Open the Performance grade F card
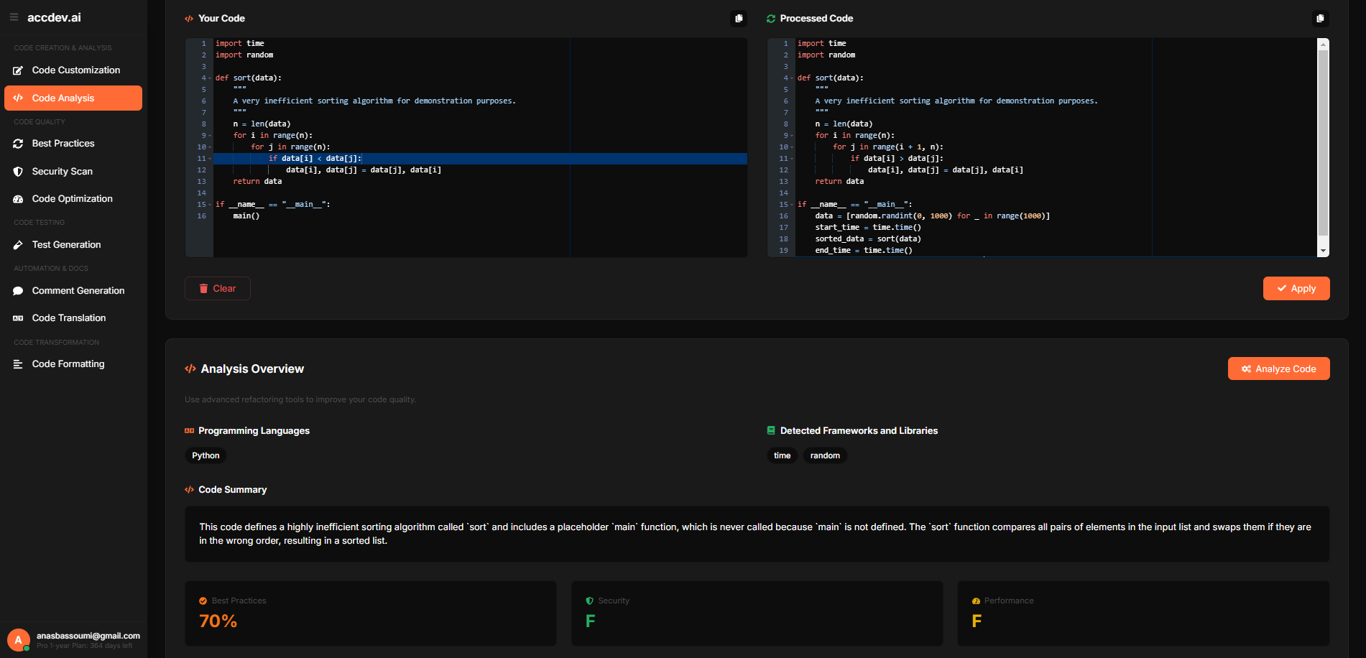 pyautogui.click(x=1143, y=613)
